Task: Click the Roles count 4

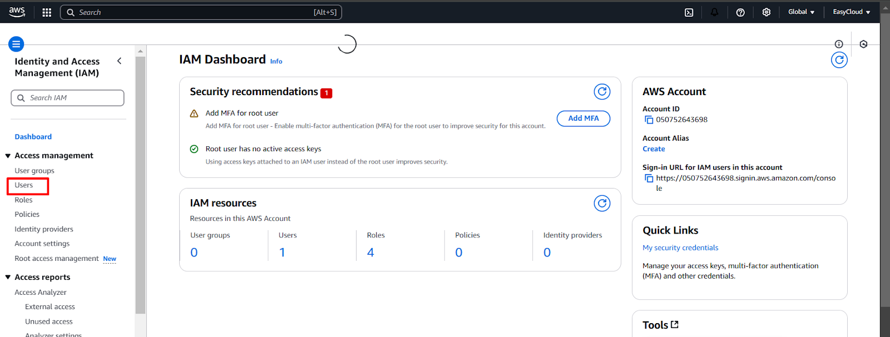Action: tap(370, 252)
